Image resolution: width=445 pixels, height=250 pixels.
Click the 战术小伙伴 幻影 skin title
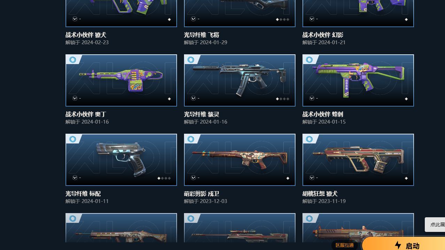(323, 35)
